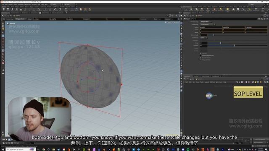Toggle checkbox above Triangular Poles
Screen dimensions: 269x151
(x=200, y=58)
